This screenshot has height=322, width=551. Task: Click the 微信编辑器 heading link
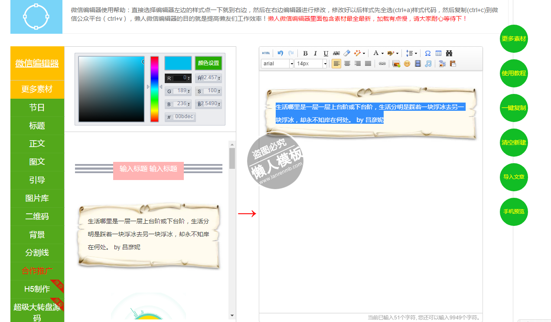tap(37, 63)
